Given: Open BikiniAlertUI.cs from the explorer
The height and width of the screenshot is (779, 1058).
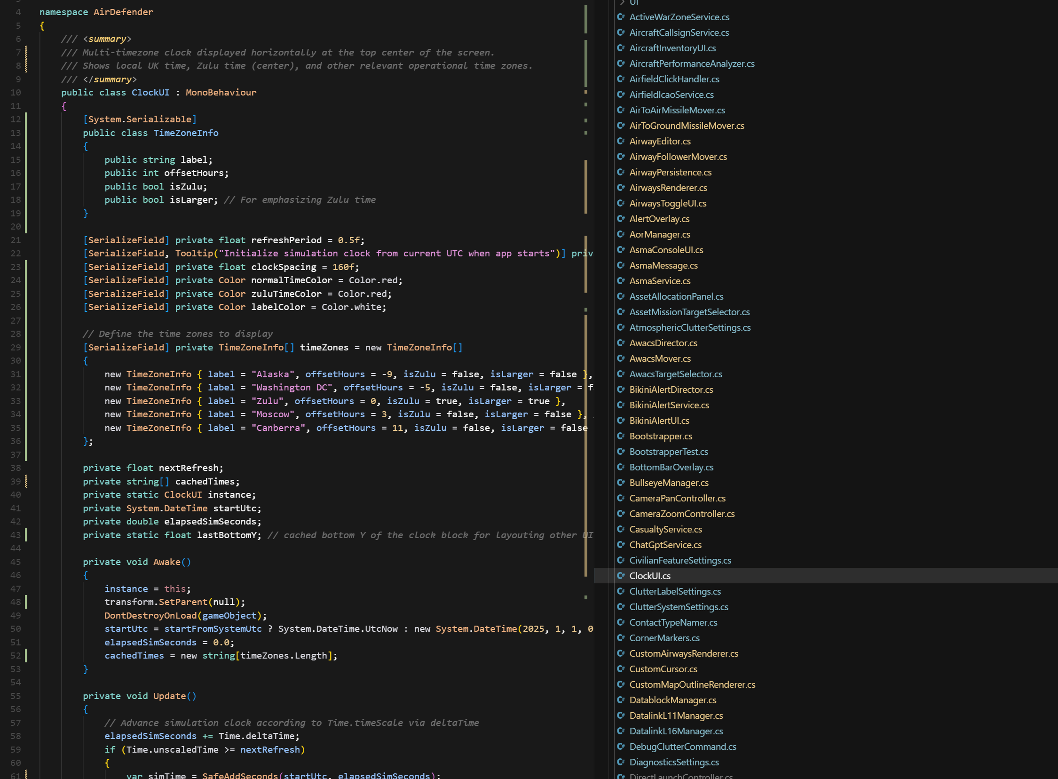Looking at the screenshot, I should [x=659, y=421].
